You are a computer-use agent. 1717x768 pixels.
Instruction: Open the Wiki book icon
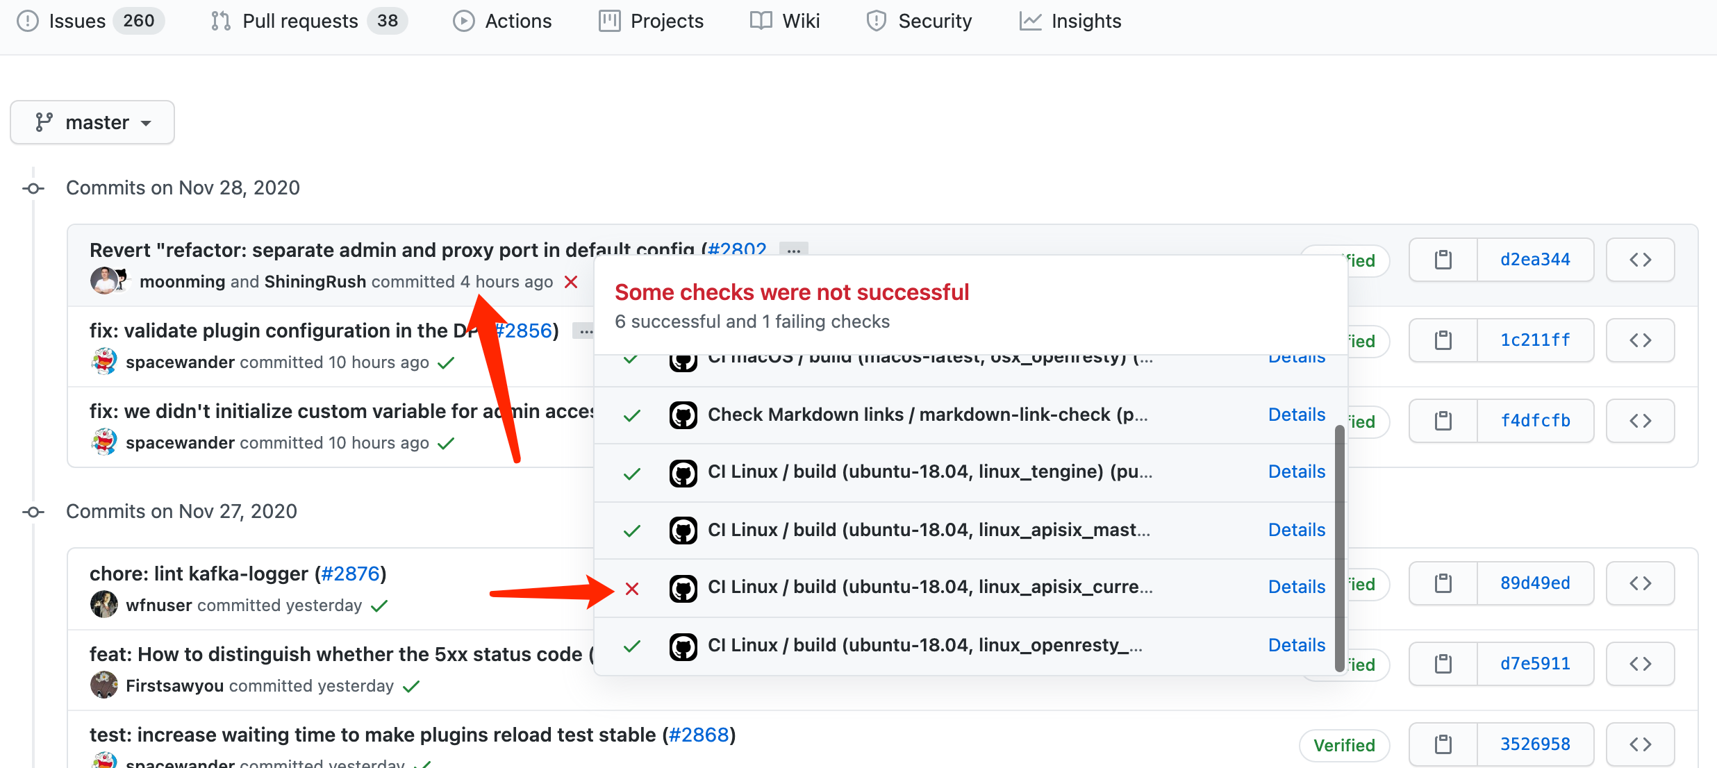761,21
